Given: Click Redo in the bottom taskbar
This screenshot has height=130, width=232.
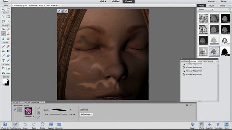Looking at the screenshot, I should 34,126.
